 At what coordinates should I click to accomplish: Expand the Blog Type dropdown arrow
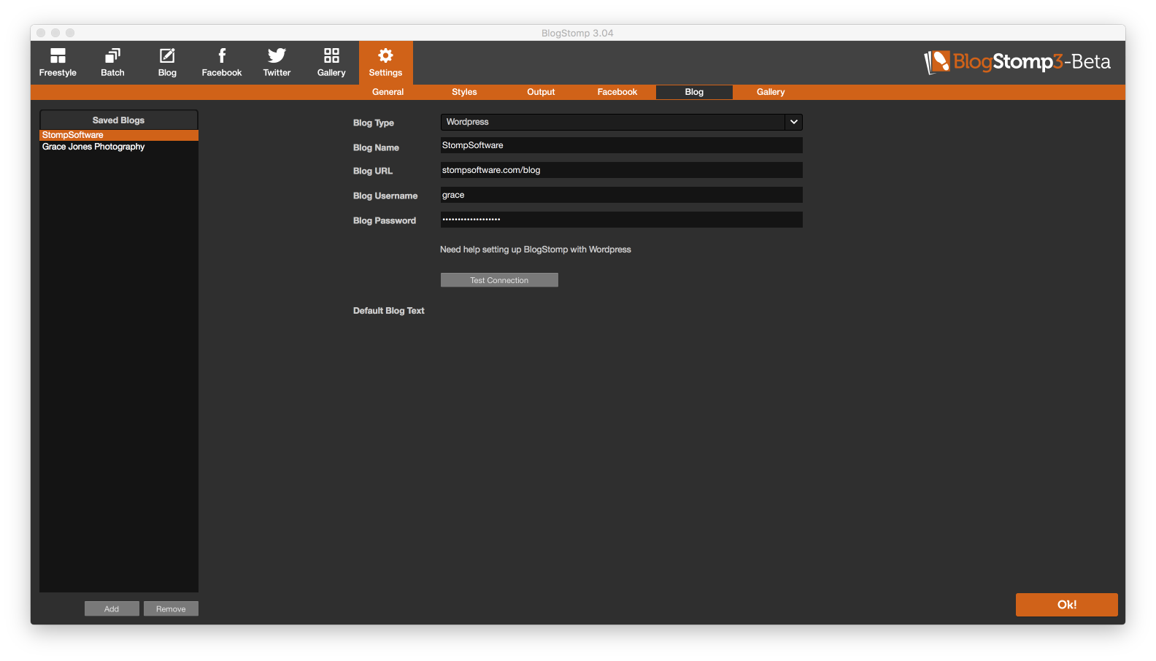794,122
